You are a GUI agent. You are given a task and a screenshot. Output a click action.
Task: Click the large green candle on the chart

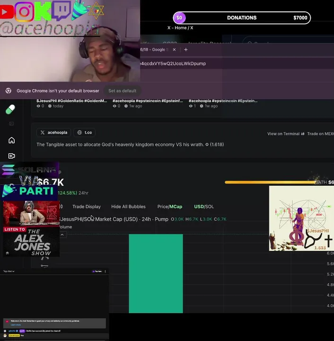coord(156,274)
